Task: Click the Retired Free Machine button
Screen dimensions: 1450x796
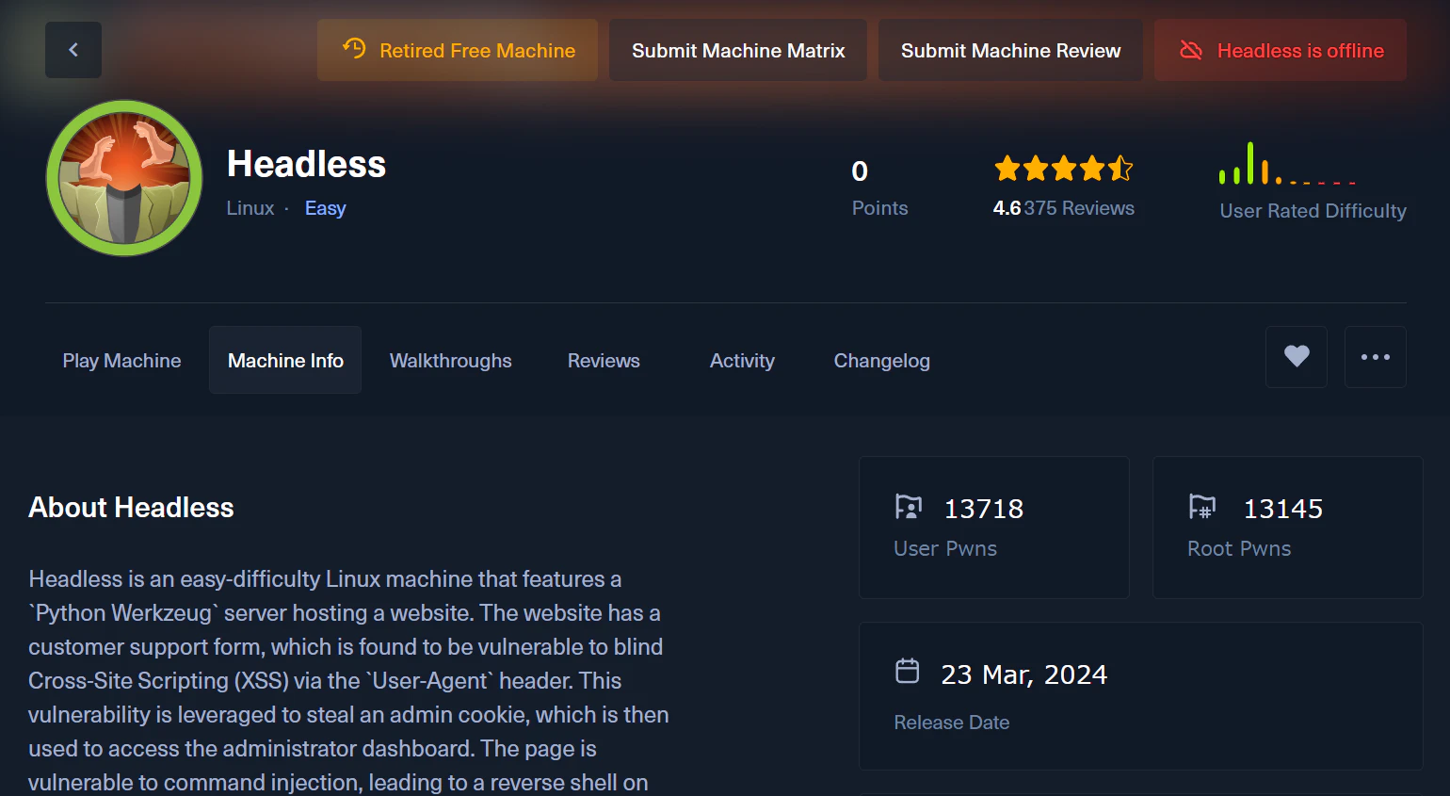Action: point(458,50)
